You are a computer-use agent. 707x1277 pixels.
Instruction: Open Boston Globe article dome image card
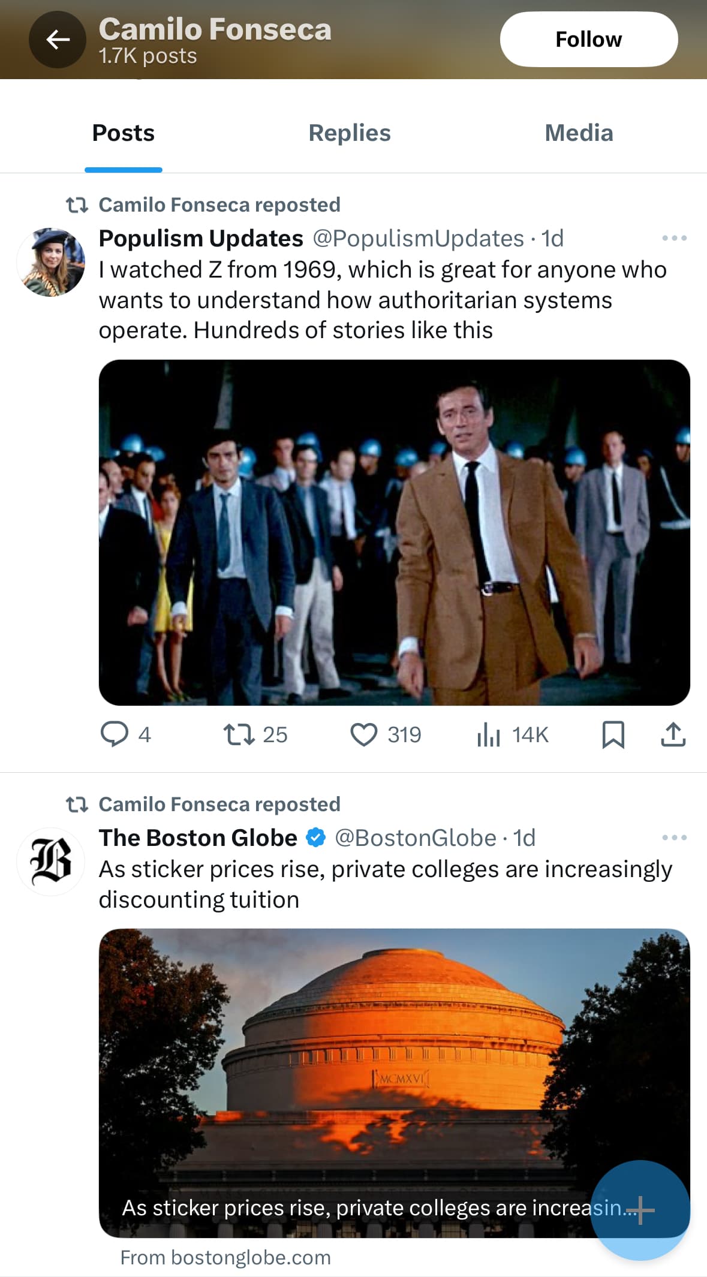(395, 1083)
